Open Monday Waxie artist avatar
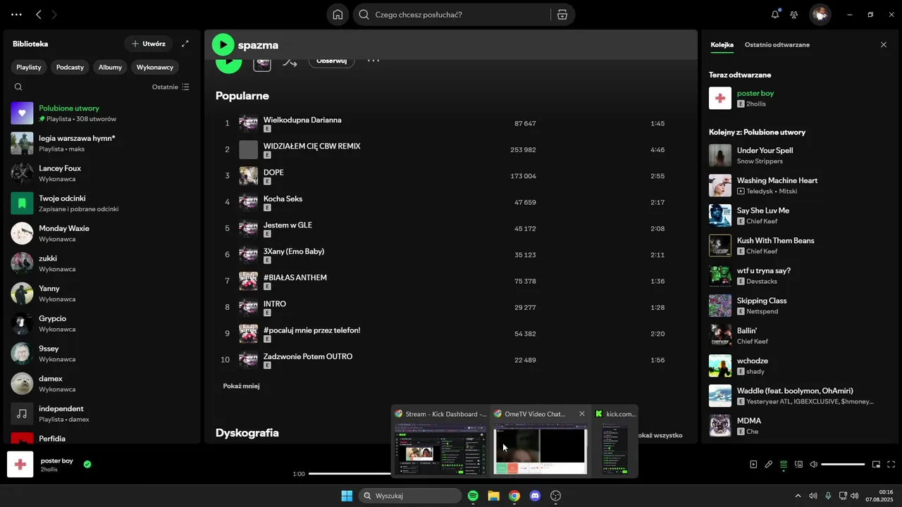This screenshot has height=507, width=902. (22, 233)
